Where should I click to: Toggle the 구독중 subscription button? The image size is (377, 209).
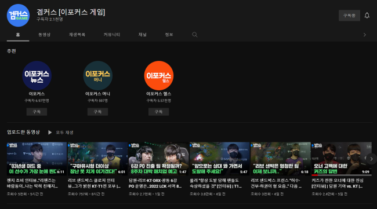(x=349, y=16)
